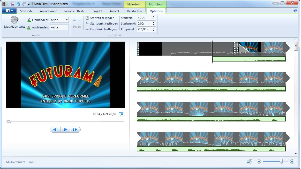The image size is (301, 169).
Task: Open the blue application menu button
Action: point(9,11)
